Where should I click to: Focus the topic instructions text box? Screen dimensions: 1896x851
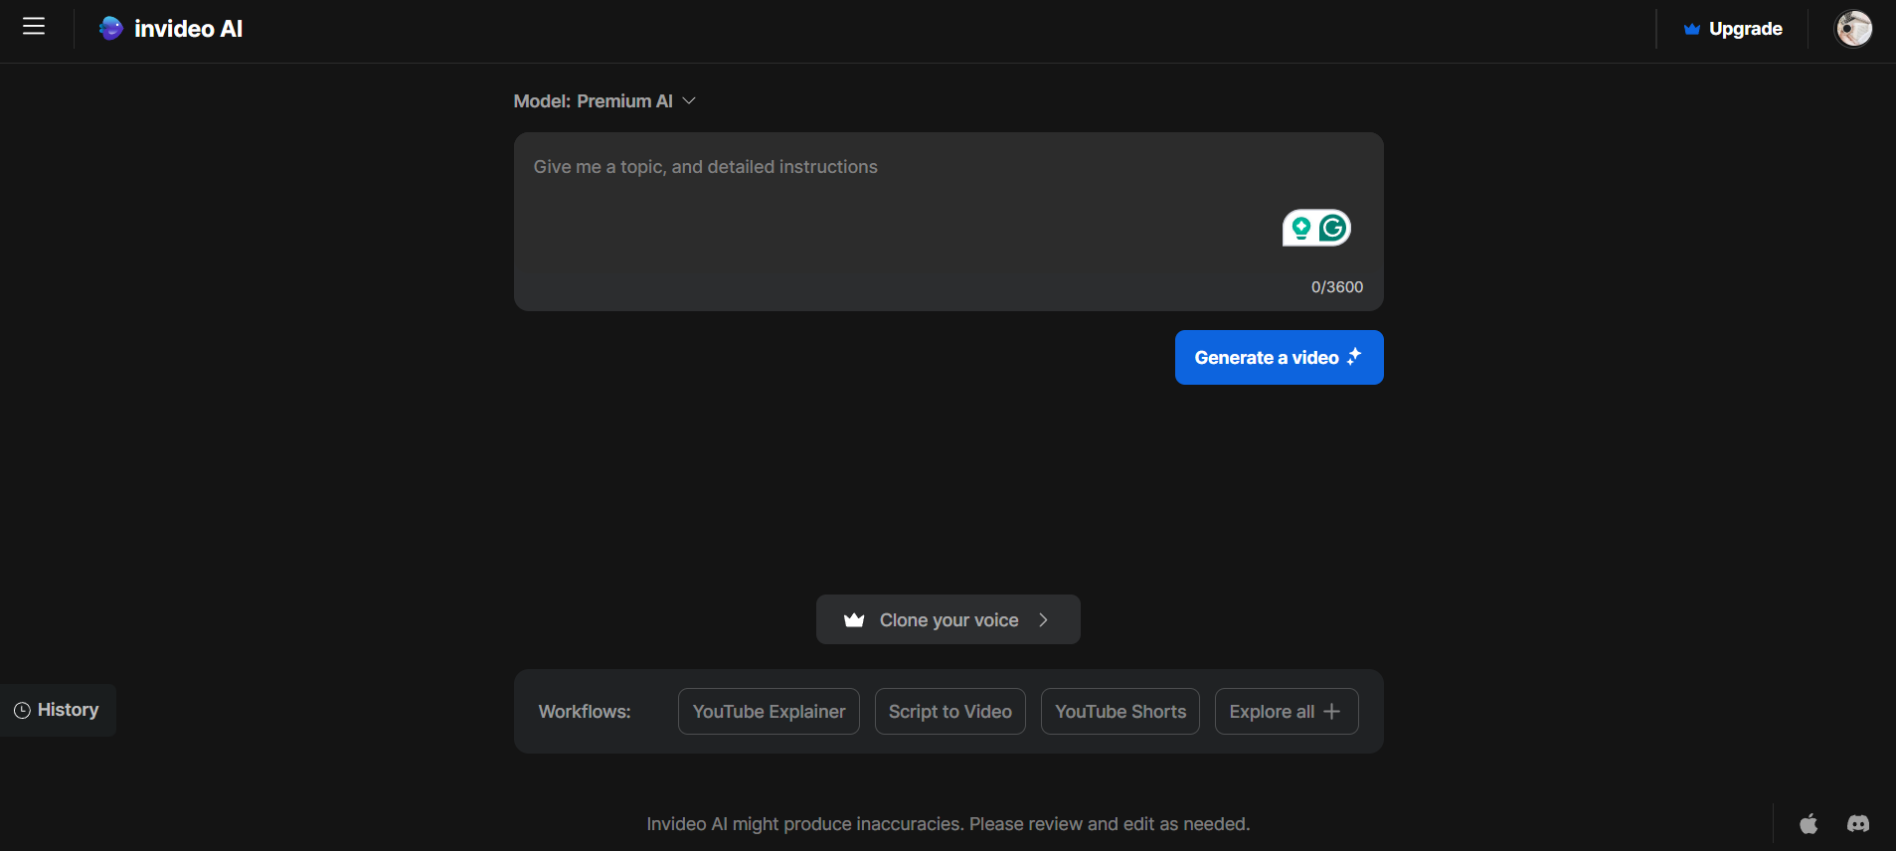[x=948, y=222]
